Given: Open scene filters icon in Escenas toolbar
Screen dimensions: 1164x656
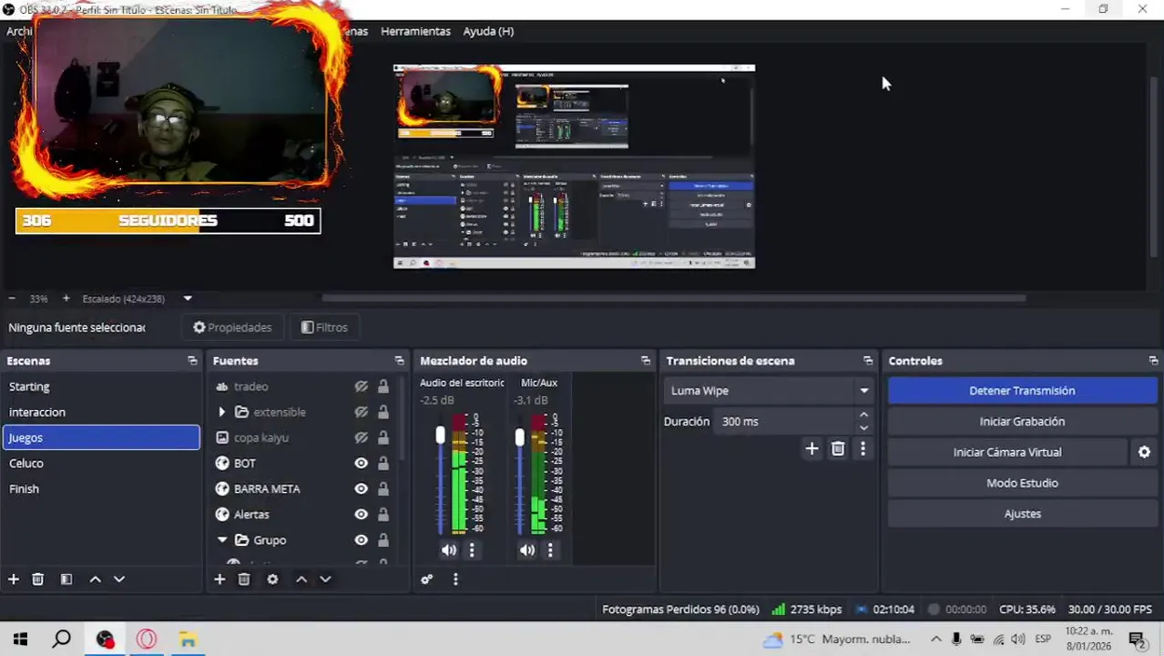Looking at the screenshot, I should pyautogui.click(x=66, y=579).
